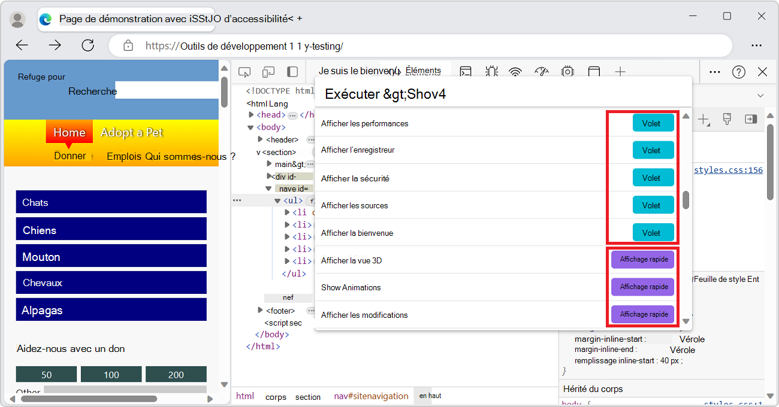
Task: Open the Network panel via the wifi icon
Action: click(517, 72)
